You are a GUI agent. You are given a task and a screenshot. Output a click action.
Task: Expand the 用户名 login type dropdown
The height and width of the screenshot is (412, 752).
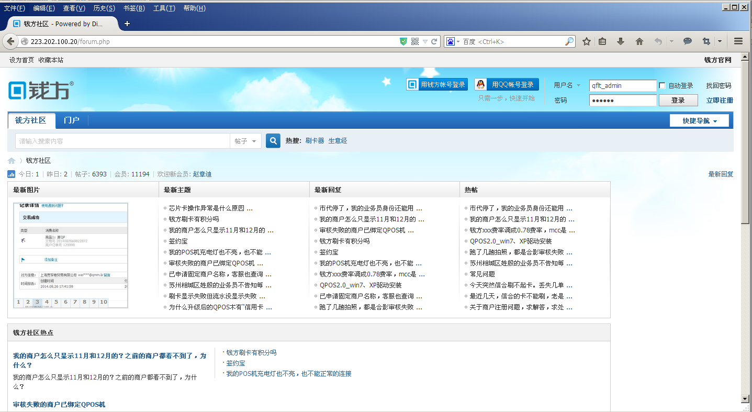(578, 85)
